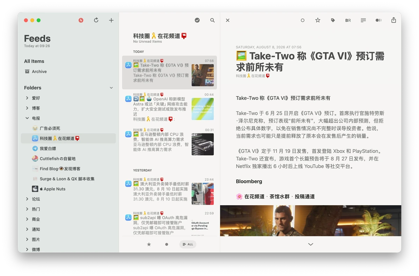This screenshot has height=276, width=419.
Task: Click the Archive box icon
Action: click(x=27, y=71)
